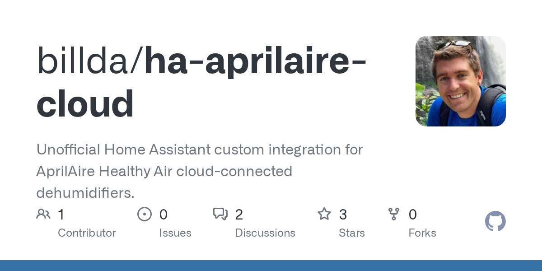542x271 pixels.
Task: Click the forks count number 0
Action: (x=412, y=214)
